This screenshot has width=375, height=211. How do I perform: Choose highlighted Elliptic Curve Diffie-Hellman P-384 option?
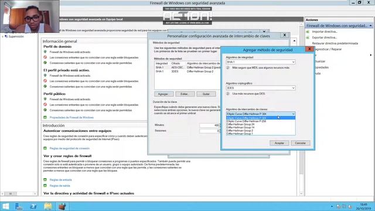[x=260, y=118]
